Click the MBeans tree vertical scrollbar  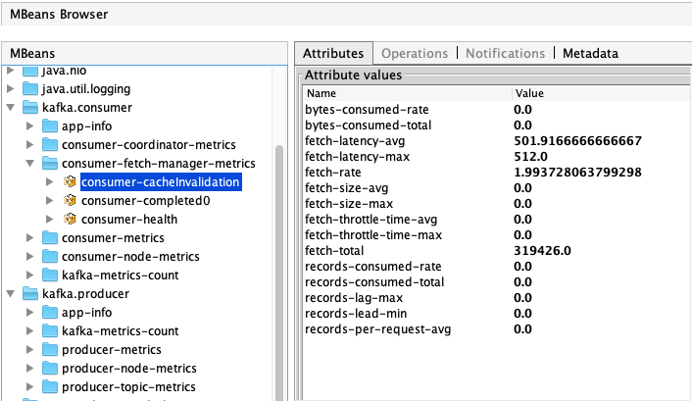[279, 272]
